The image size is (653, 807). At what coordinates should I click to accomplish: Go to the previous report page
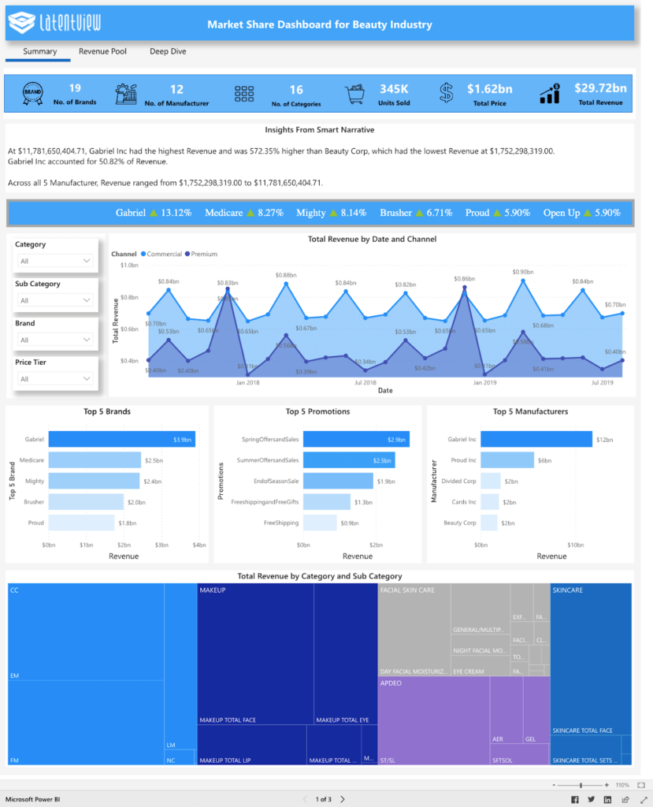(x=305, y=799)
